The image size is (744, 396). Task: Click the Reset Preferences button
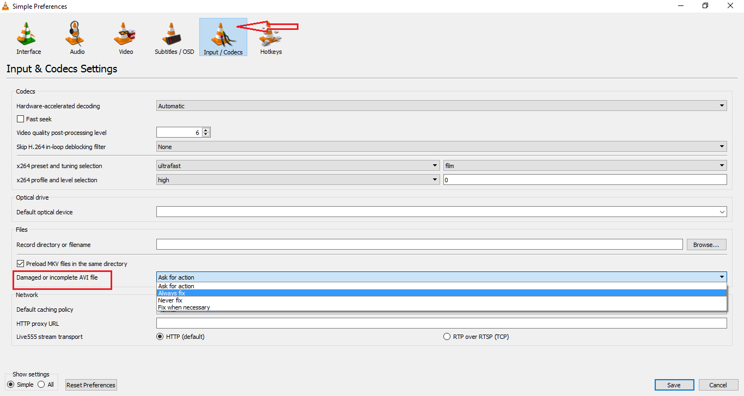click(x=90, y=385)
